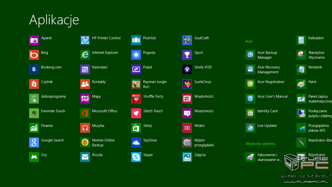Launch the Muzyka headphones icon
The width and height of the screenshot is (332, 187).
tap(85, 128)
